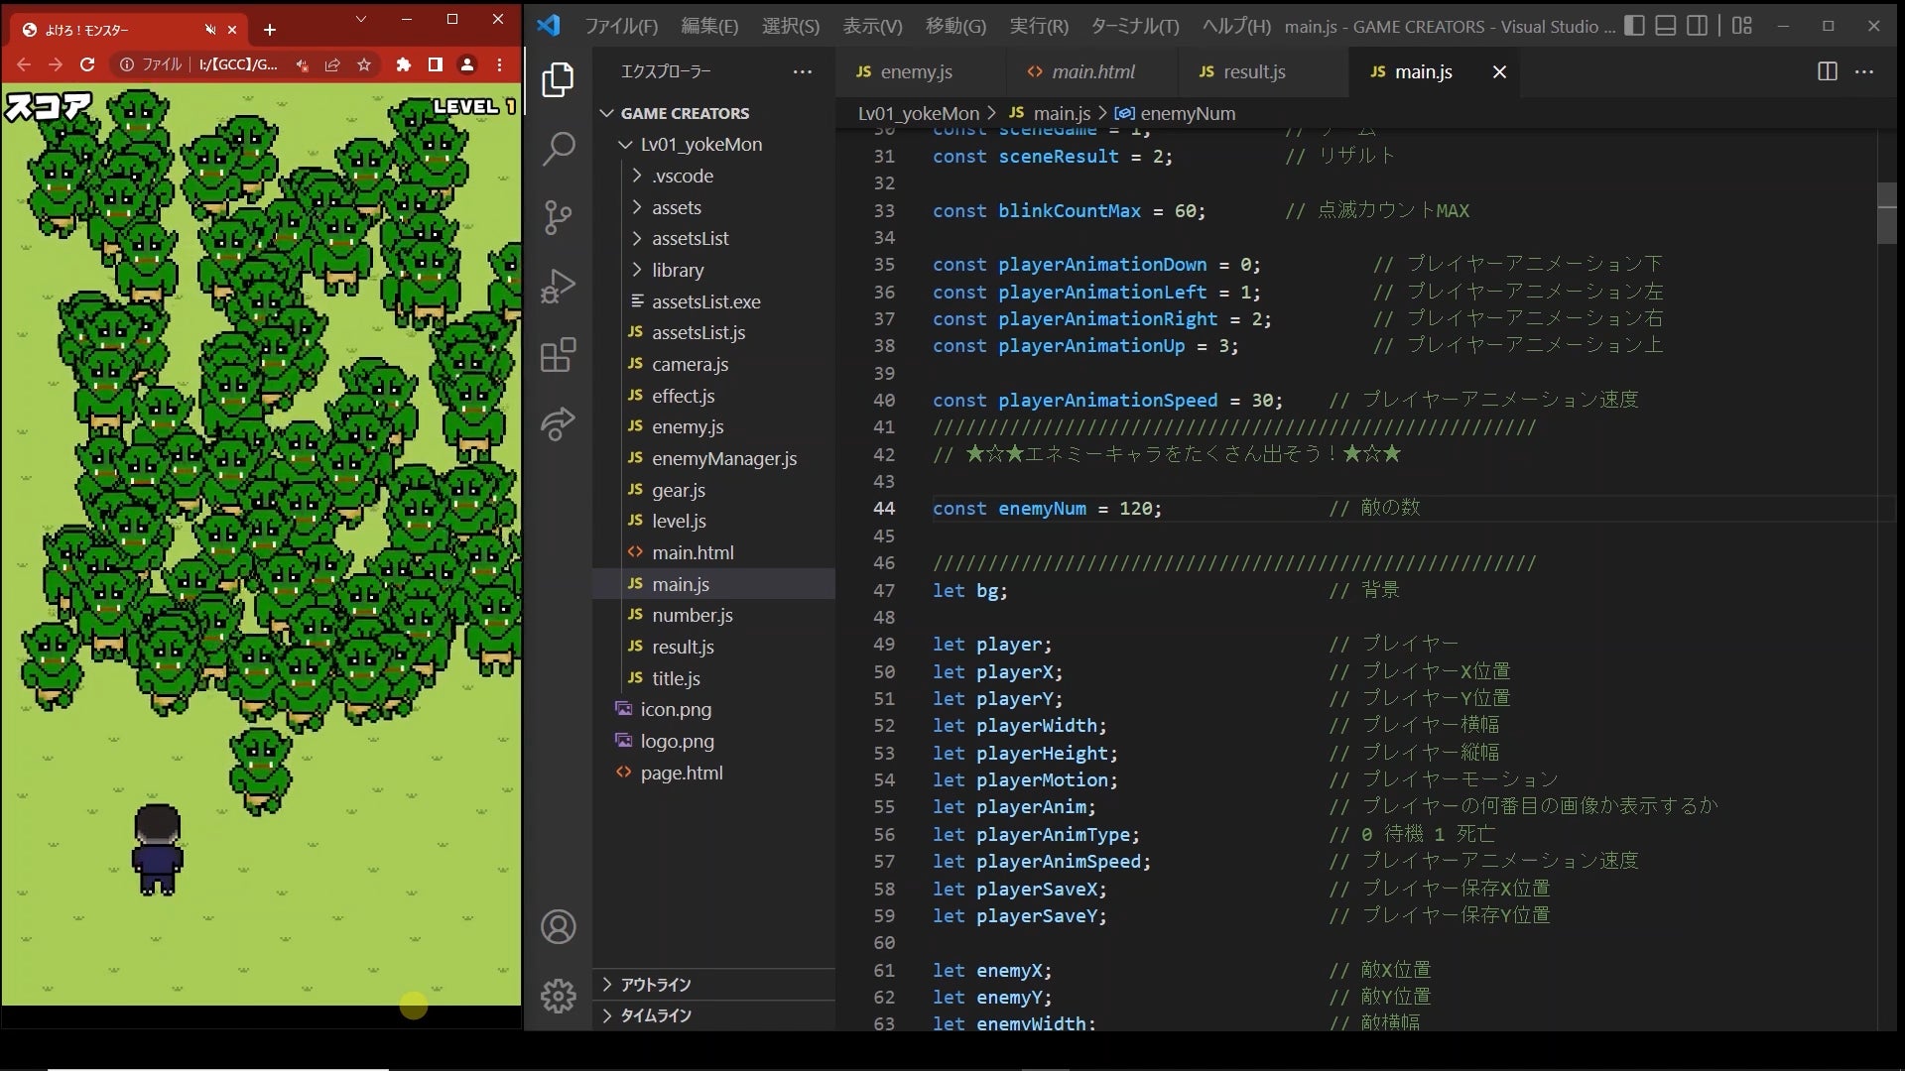Open enemyManager.js in explorer
The image size is (1905, 1071).
click(x=723, y=458)
